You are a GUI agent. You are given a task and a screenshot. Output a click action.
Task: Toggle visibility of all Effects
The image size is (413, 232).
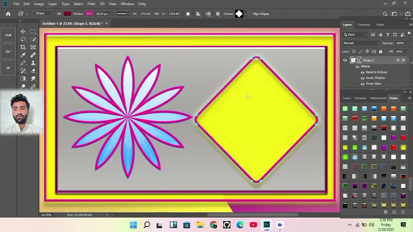(x=357, y=67)
